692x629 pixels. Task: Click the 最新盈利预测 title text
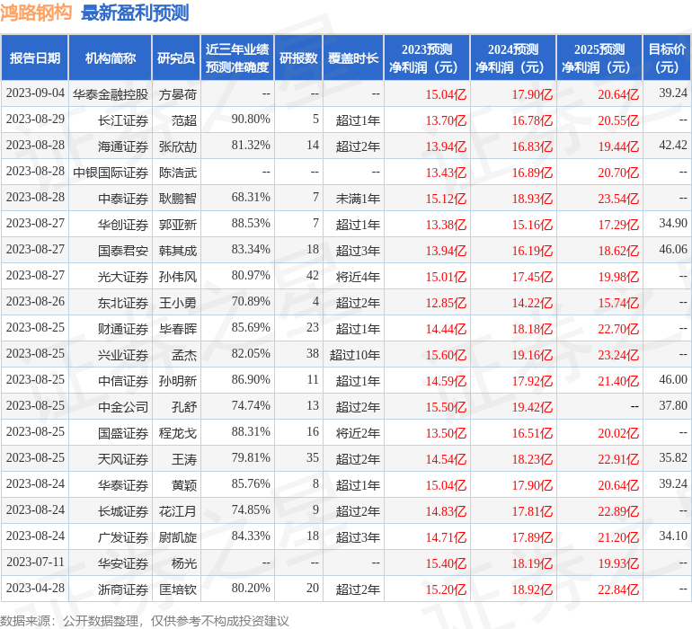point(135,13)
